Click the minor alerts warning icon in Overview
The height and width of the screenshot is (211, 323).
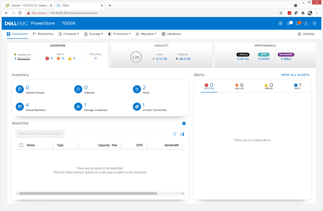70,58
